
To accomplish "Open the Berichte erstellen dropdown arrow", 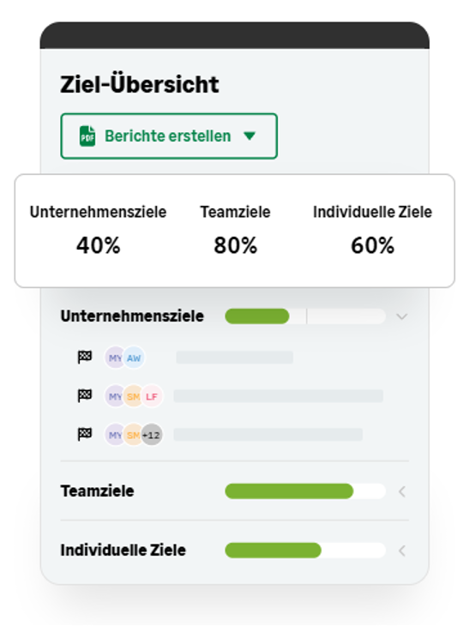I will click(250, 136).
